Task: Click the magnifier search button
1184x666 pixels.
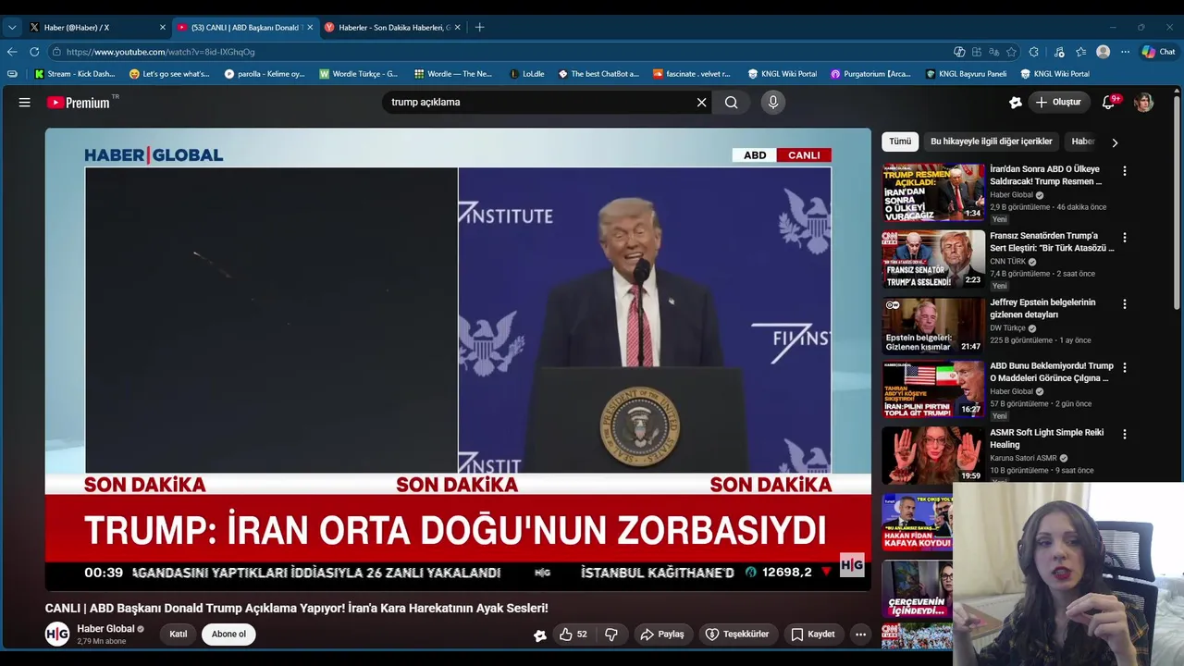Action: pos(731,103)
